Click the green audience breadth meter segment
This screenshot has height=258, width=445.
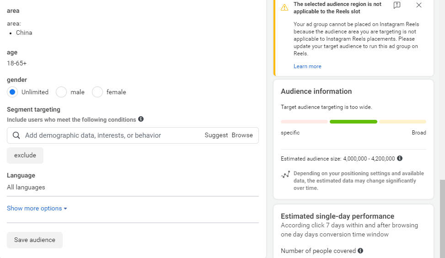point(353,122)
